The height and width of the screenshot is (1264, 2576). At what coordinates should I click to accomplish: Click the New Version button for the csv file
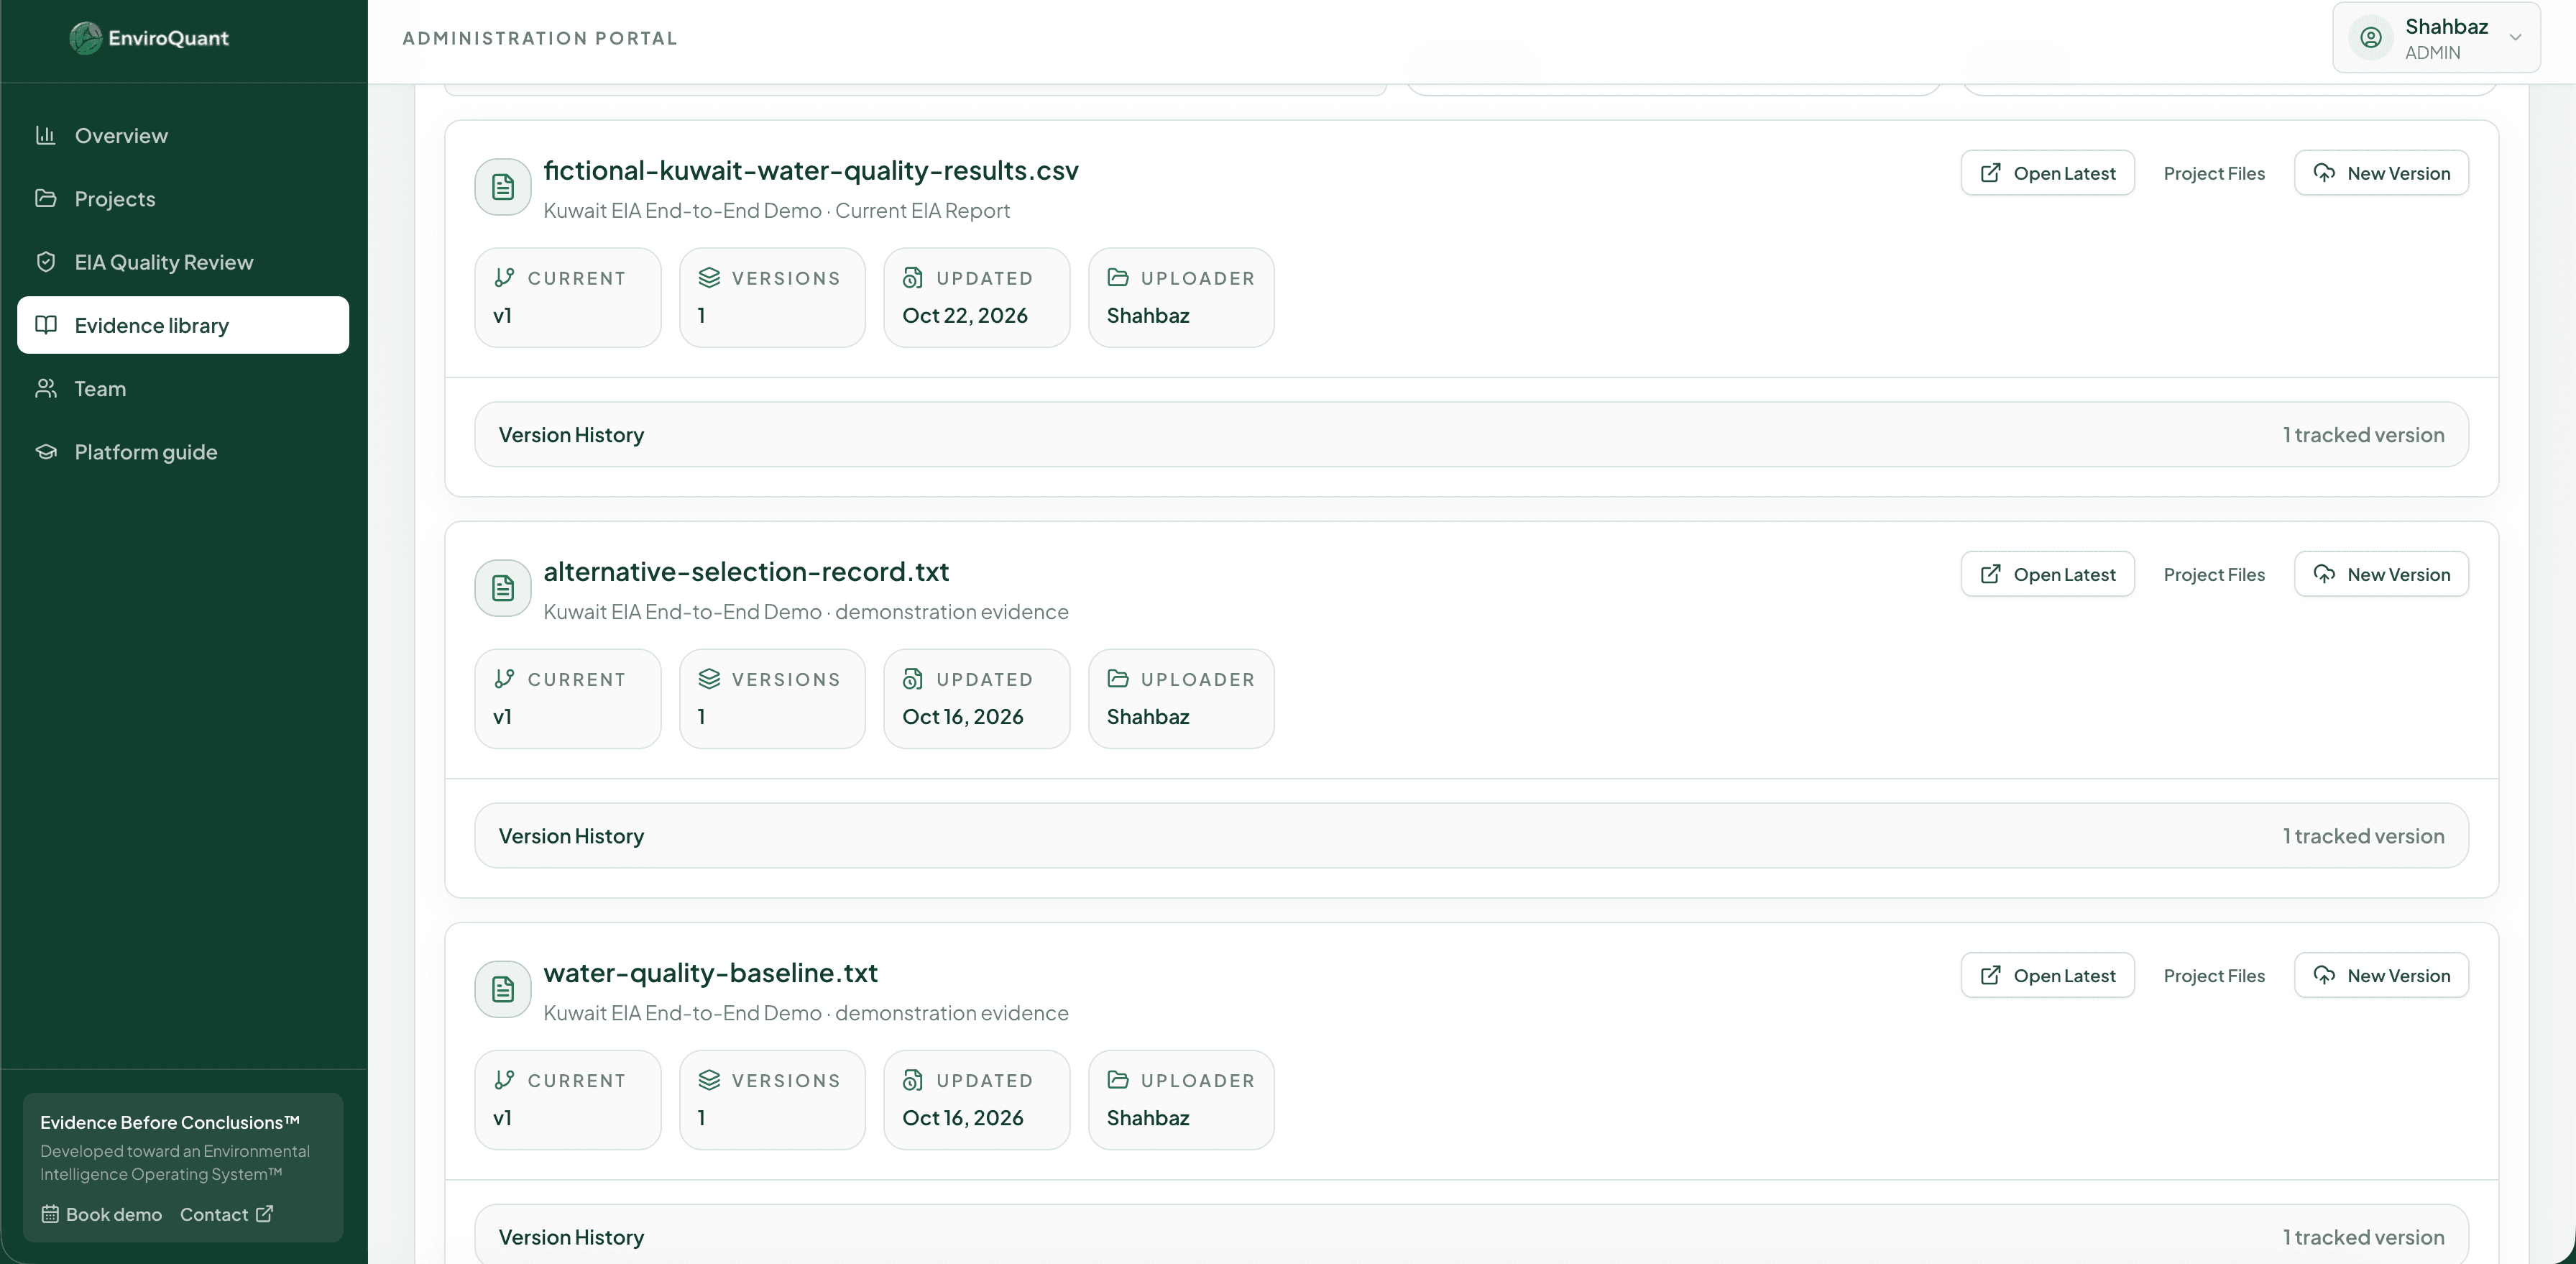(x=2381, y=173)
